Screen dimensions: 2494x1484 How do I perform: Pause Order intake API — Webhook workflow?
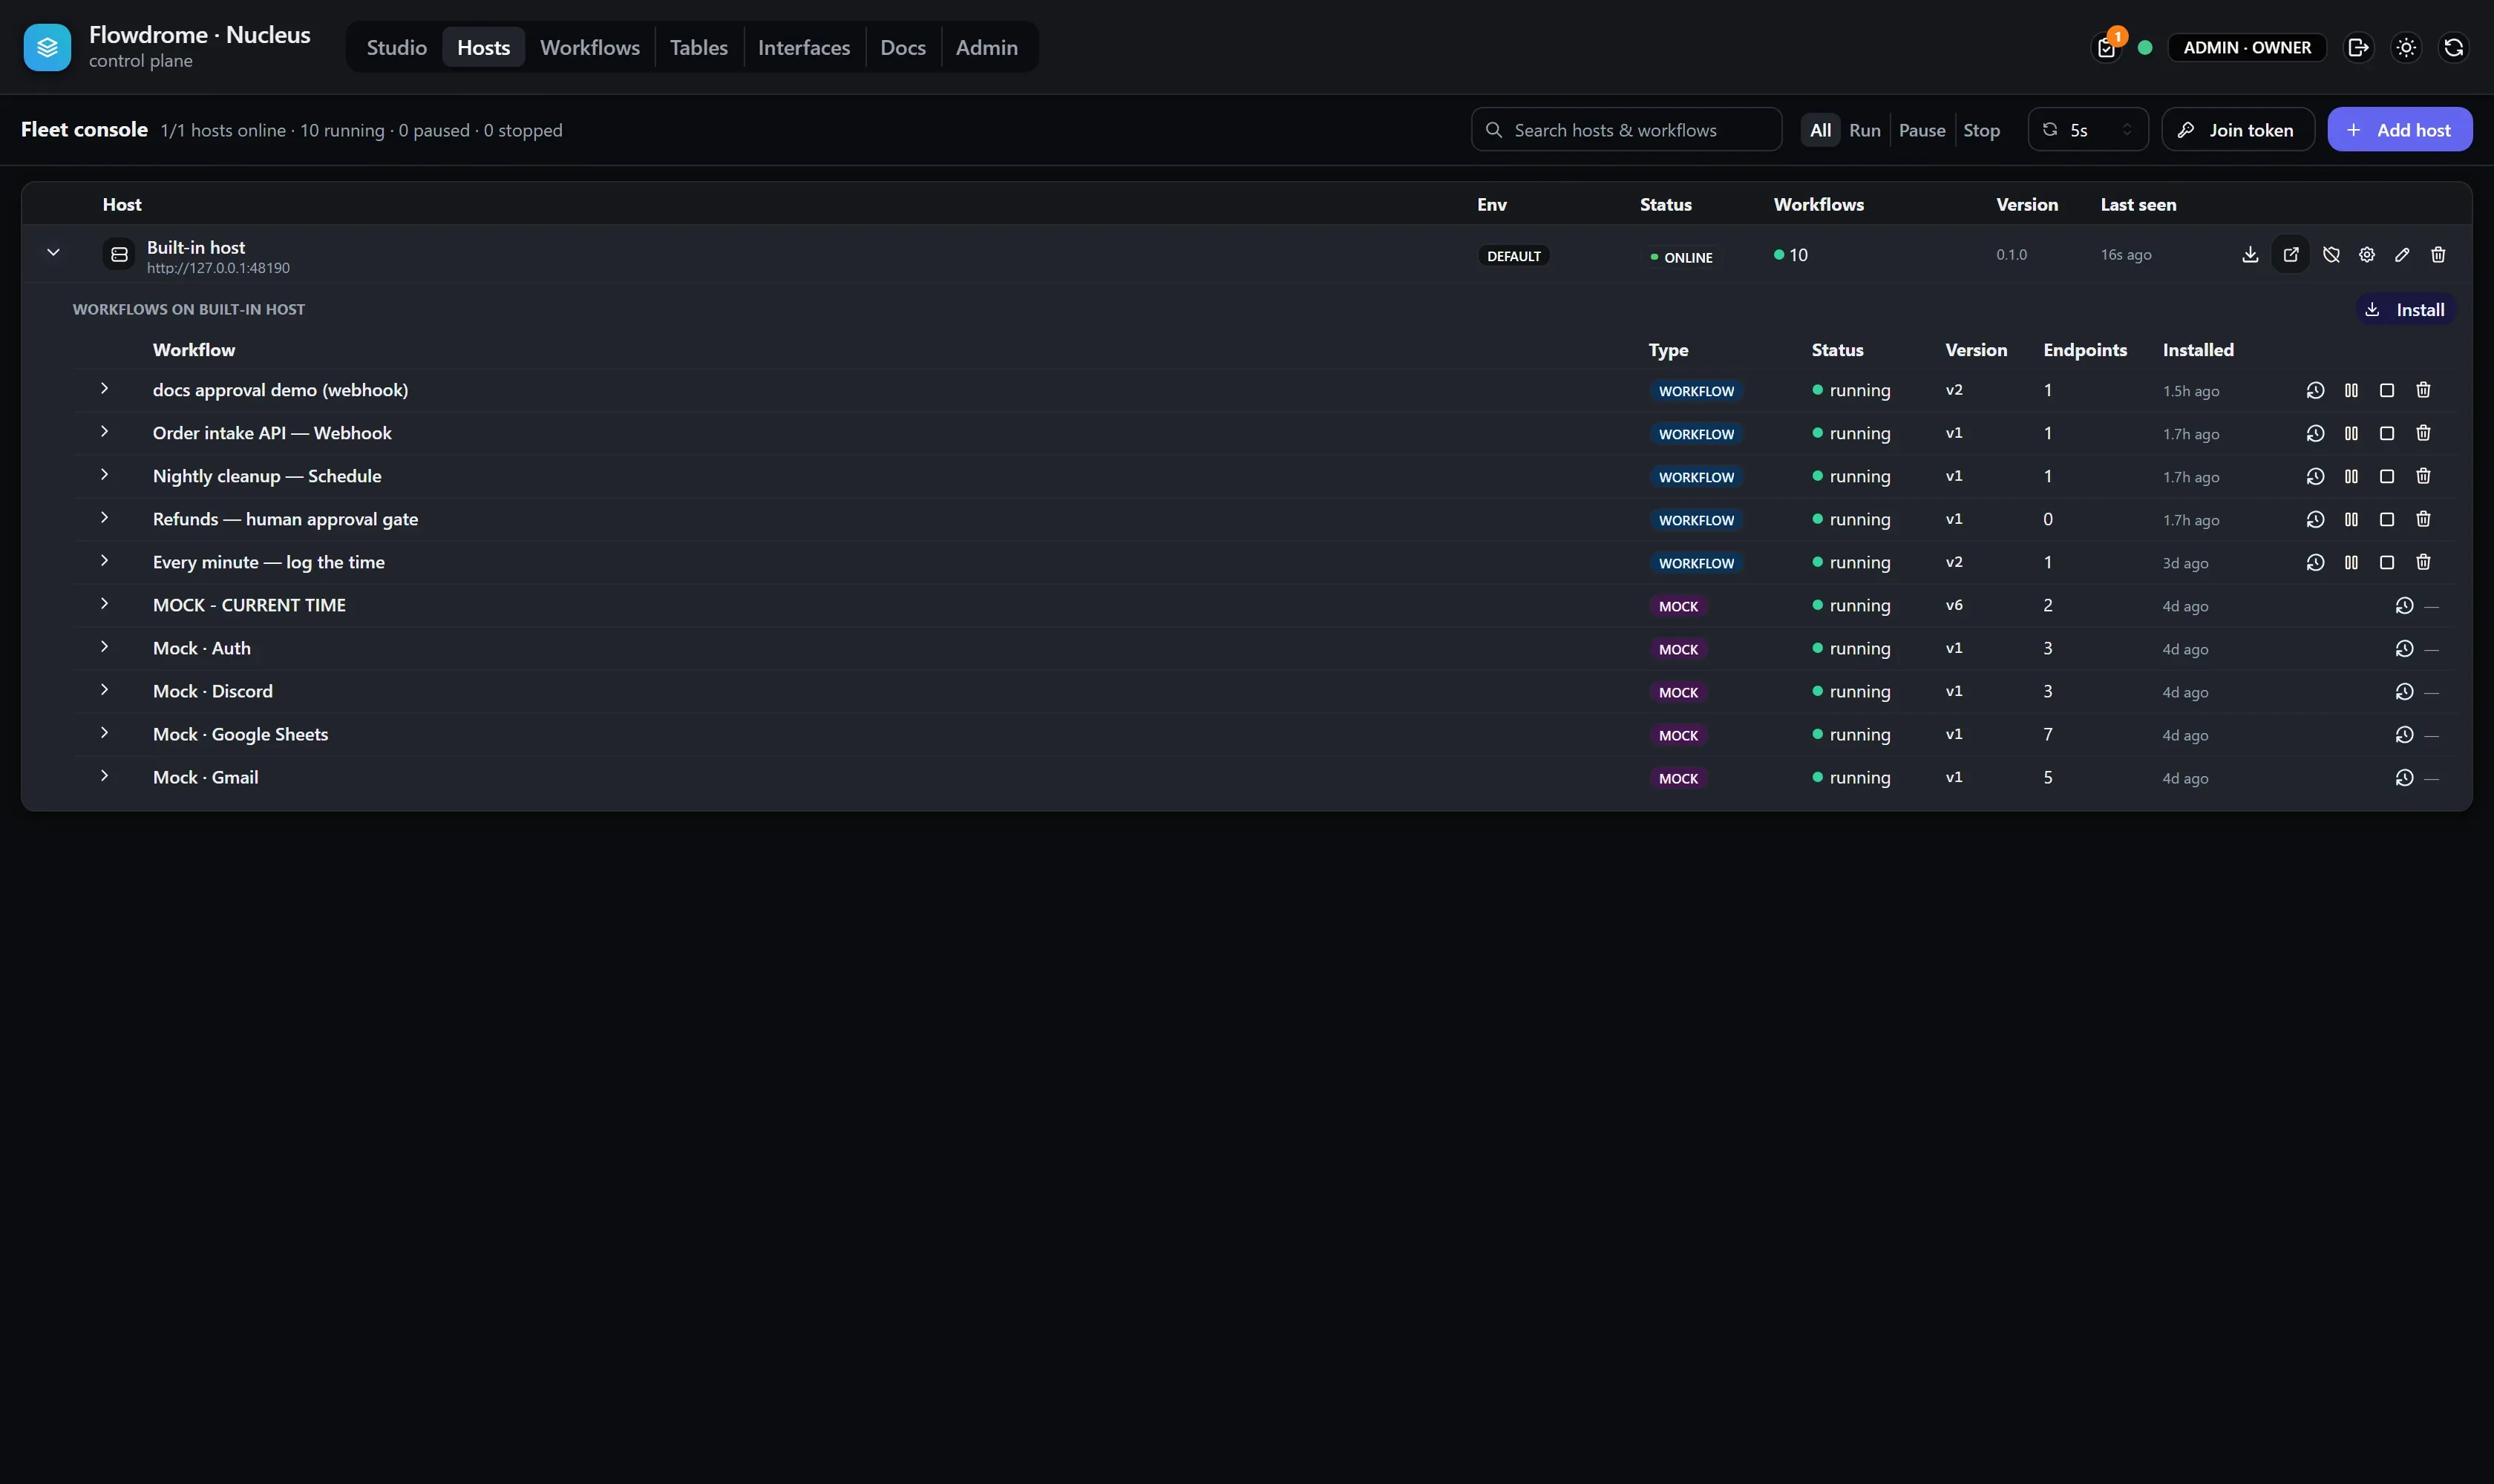point(2351,434)
